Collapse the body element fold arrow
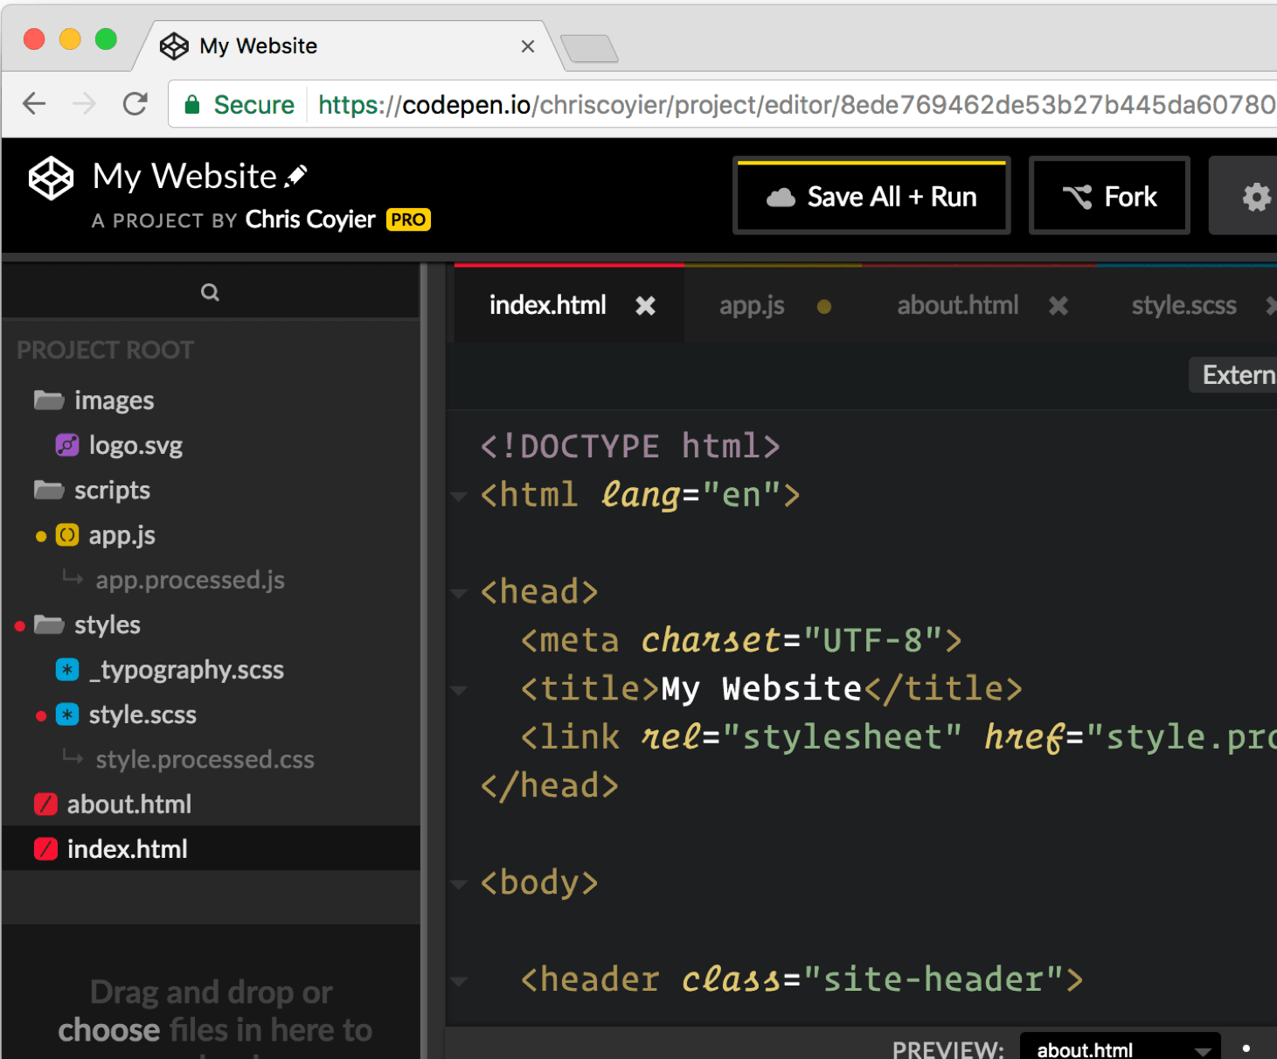The image size is (1277, 1059). [x=460, y=884]
